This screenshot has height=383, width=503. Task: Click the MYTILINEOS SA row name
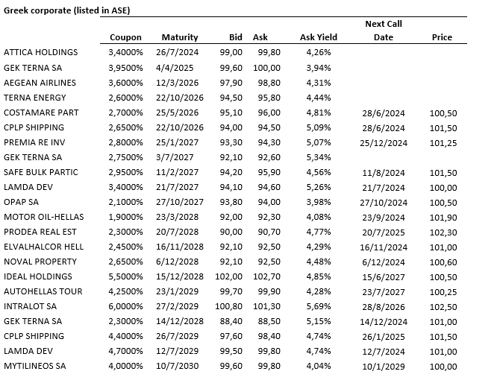[35, 366]
